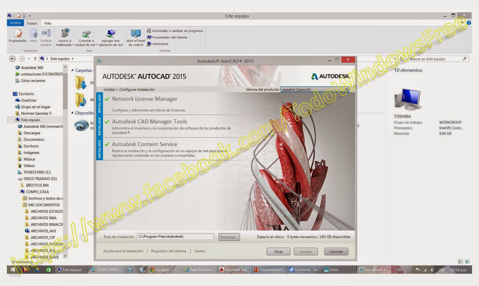
Task: Click the installation path field
Action: pyautogui.click(x=175, y=237)
